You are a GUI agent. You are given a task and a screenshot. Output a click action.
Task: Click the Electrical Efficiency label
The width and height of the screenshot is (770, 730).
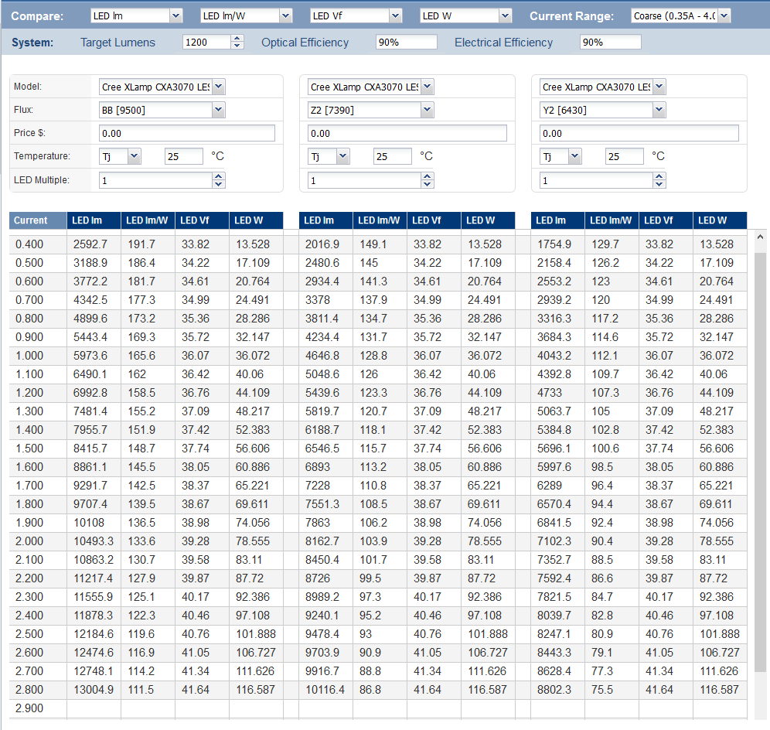[503, 43]
